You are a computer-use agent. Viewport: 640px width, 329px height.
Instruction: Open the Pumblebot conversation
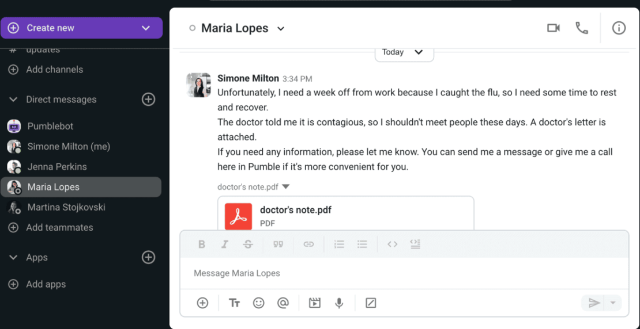pos(50,126)
